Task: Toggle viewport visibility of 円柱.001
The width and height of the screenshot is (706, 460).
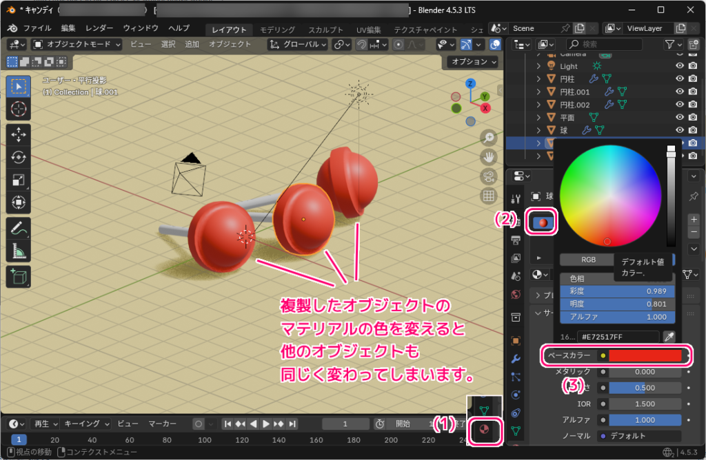Action: (x=680, y=92)
